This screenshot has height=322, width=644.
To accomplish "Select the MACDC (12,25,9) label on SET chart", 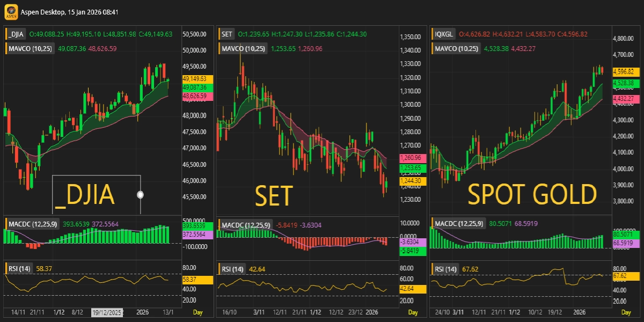I will click(x=247, y=224).
